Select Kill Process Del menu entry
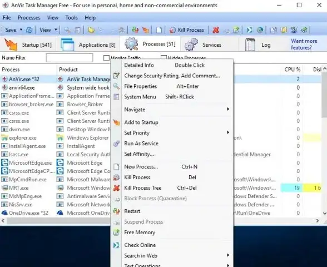 click(x=172, y=177)
